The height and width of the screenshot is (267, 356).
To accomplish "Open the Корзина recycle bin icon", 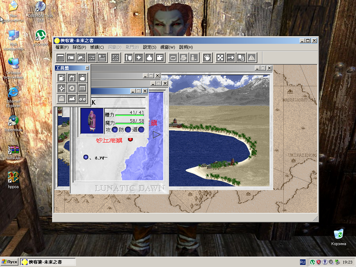I will (339, 238).
